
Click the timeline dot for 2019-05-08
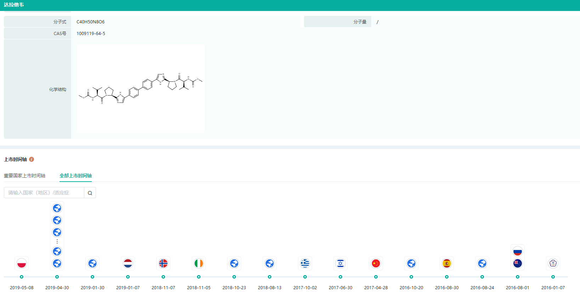click(22, 277)
